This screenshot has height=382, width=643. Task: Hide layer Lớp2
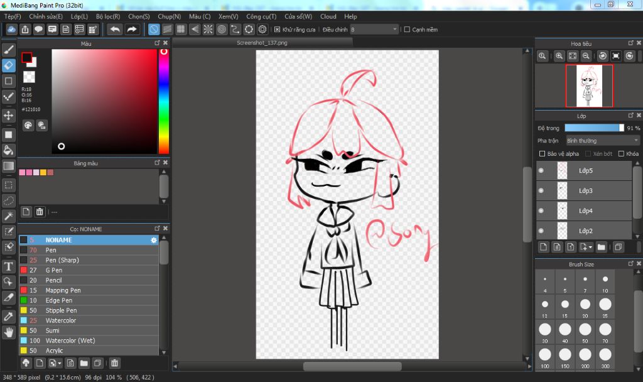point(541,231)
